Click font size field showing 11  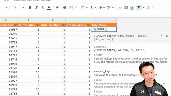coord(14,7)
